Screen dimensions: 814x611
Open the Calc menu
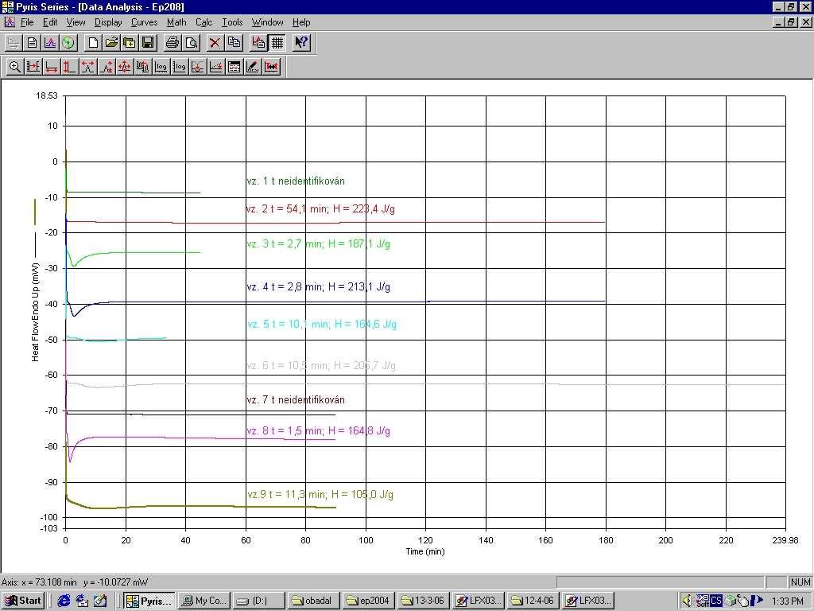tap(204, 22)
